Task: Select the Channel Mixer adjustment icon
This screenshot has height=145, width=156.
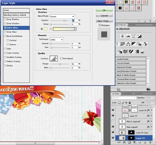Action: (145, 44)
